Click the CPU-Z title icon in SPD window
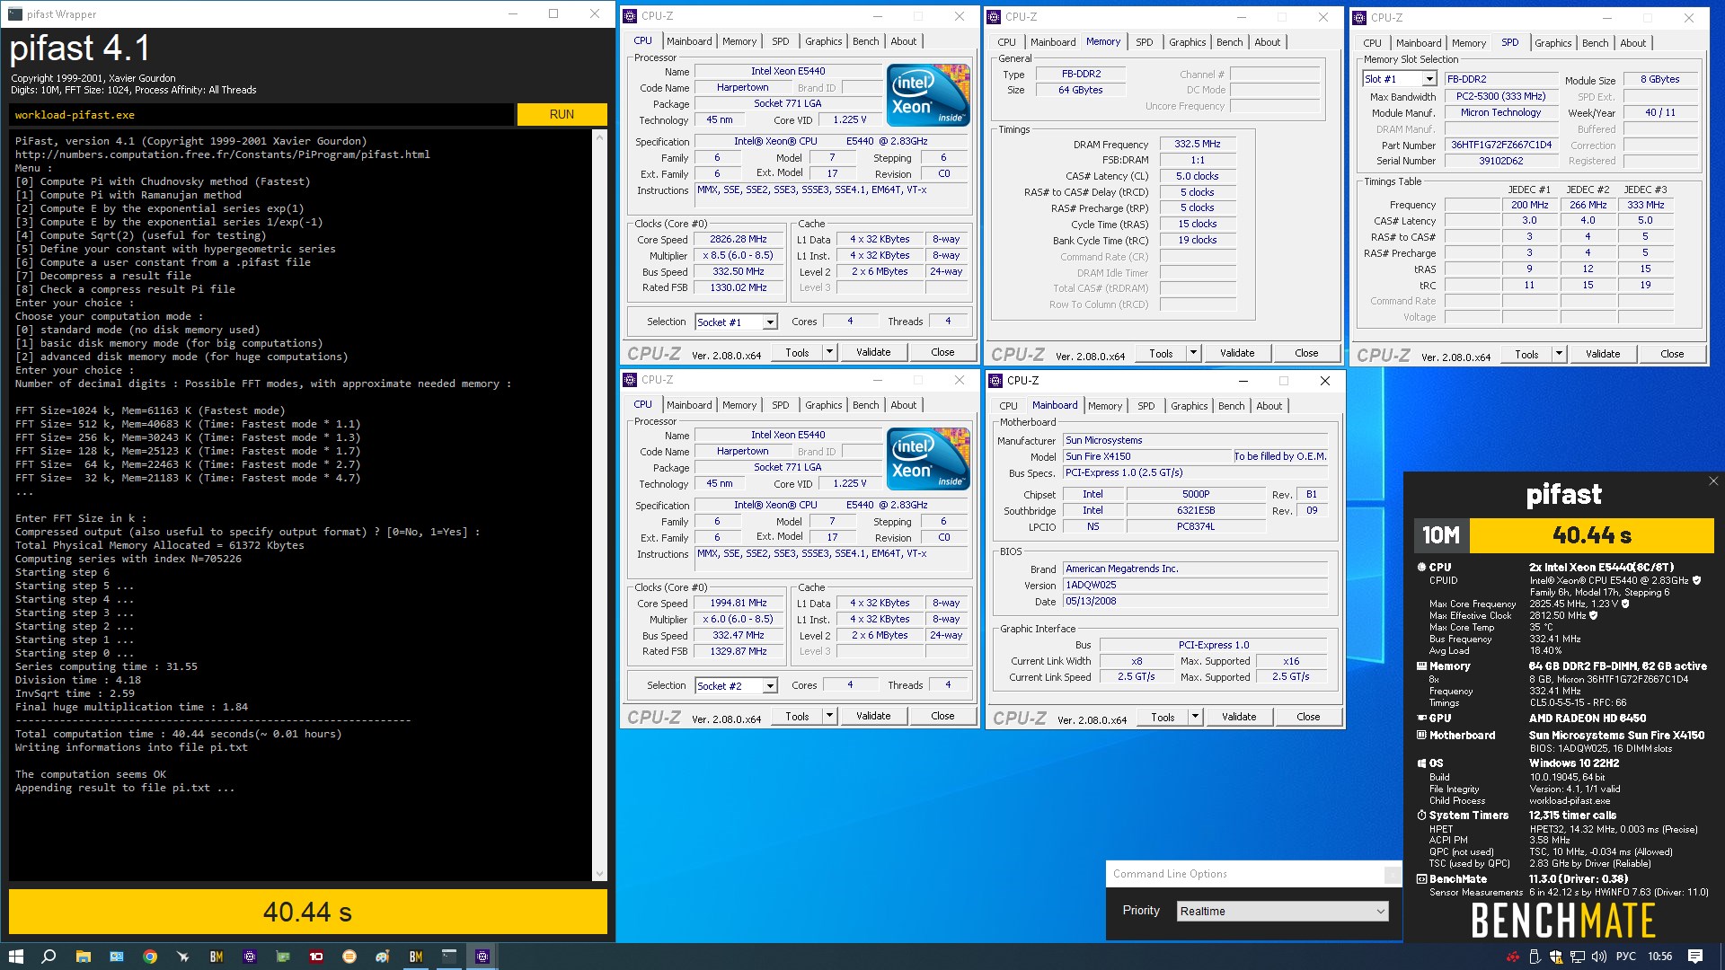Viewport: 1725px width, 970px height. click(1360, 17)
